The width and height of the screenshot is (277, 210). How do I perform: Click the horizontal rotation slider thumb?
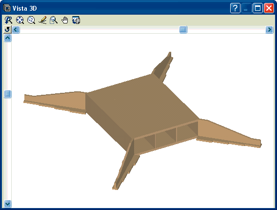tap(183, 29)
